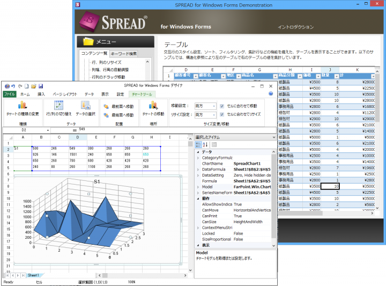This screenshot has height=286, width=386.
Task: Click the blue help icon in ribbon
Action: pos(271,93)
